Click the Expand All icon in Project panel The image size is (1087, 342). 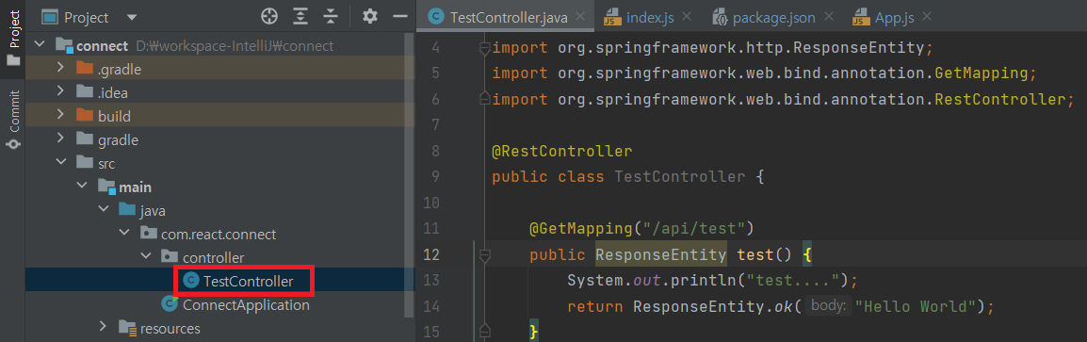(x=300, y=17)
